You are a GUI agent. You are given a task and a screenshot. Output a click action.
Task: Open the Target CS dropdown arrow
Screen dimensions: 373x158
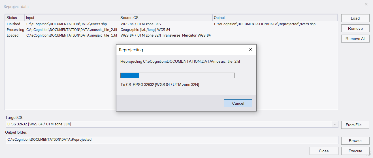(335, 124)
